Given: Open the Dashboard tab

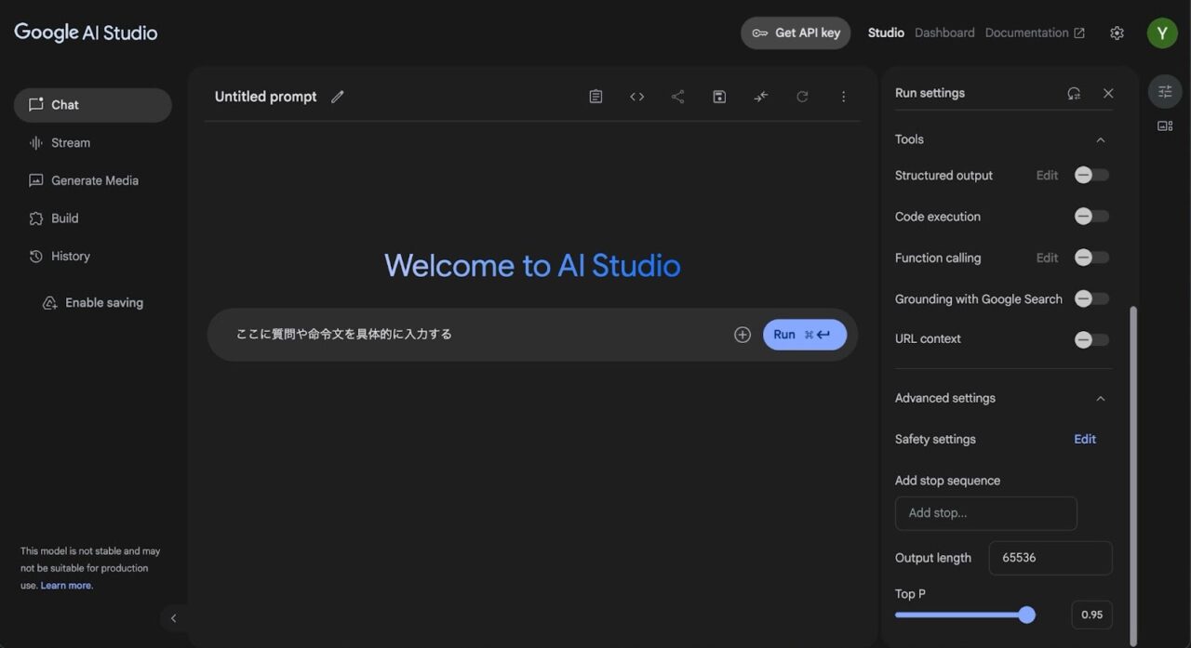Looking at the screenshot, I should [x=944, y=33].
